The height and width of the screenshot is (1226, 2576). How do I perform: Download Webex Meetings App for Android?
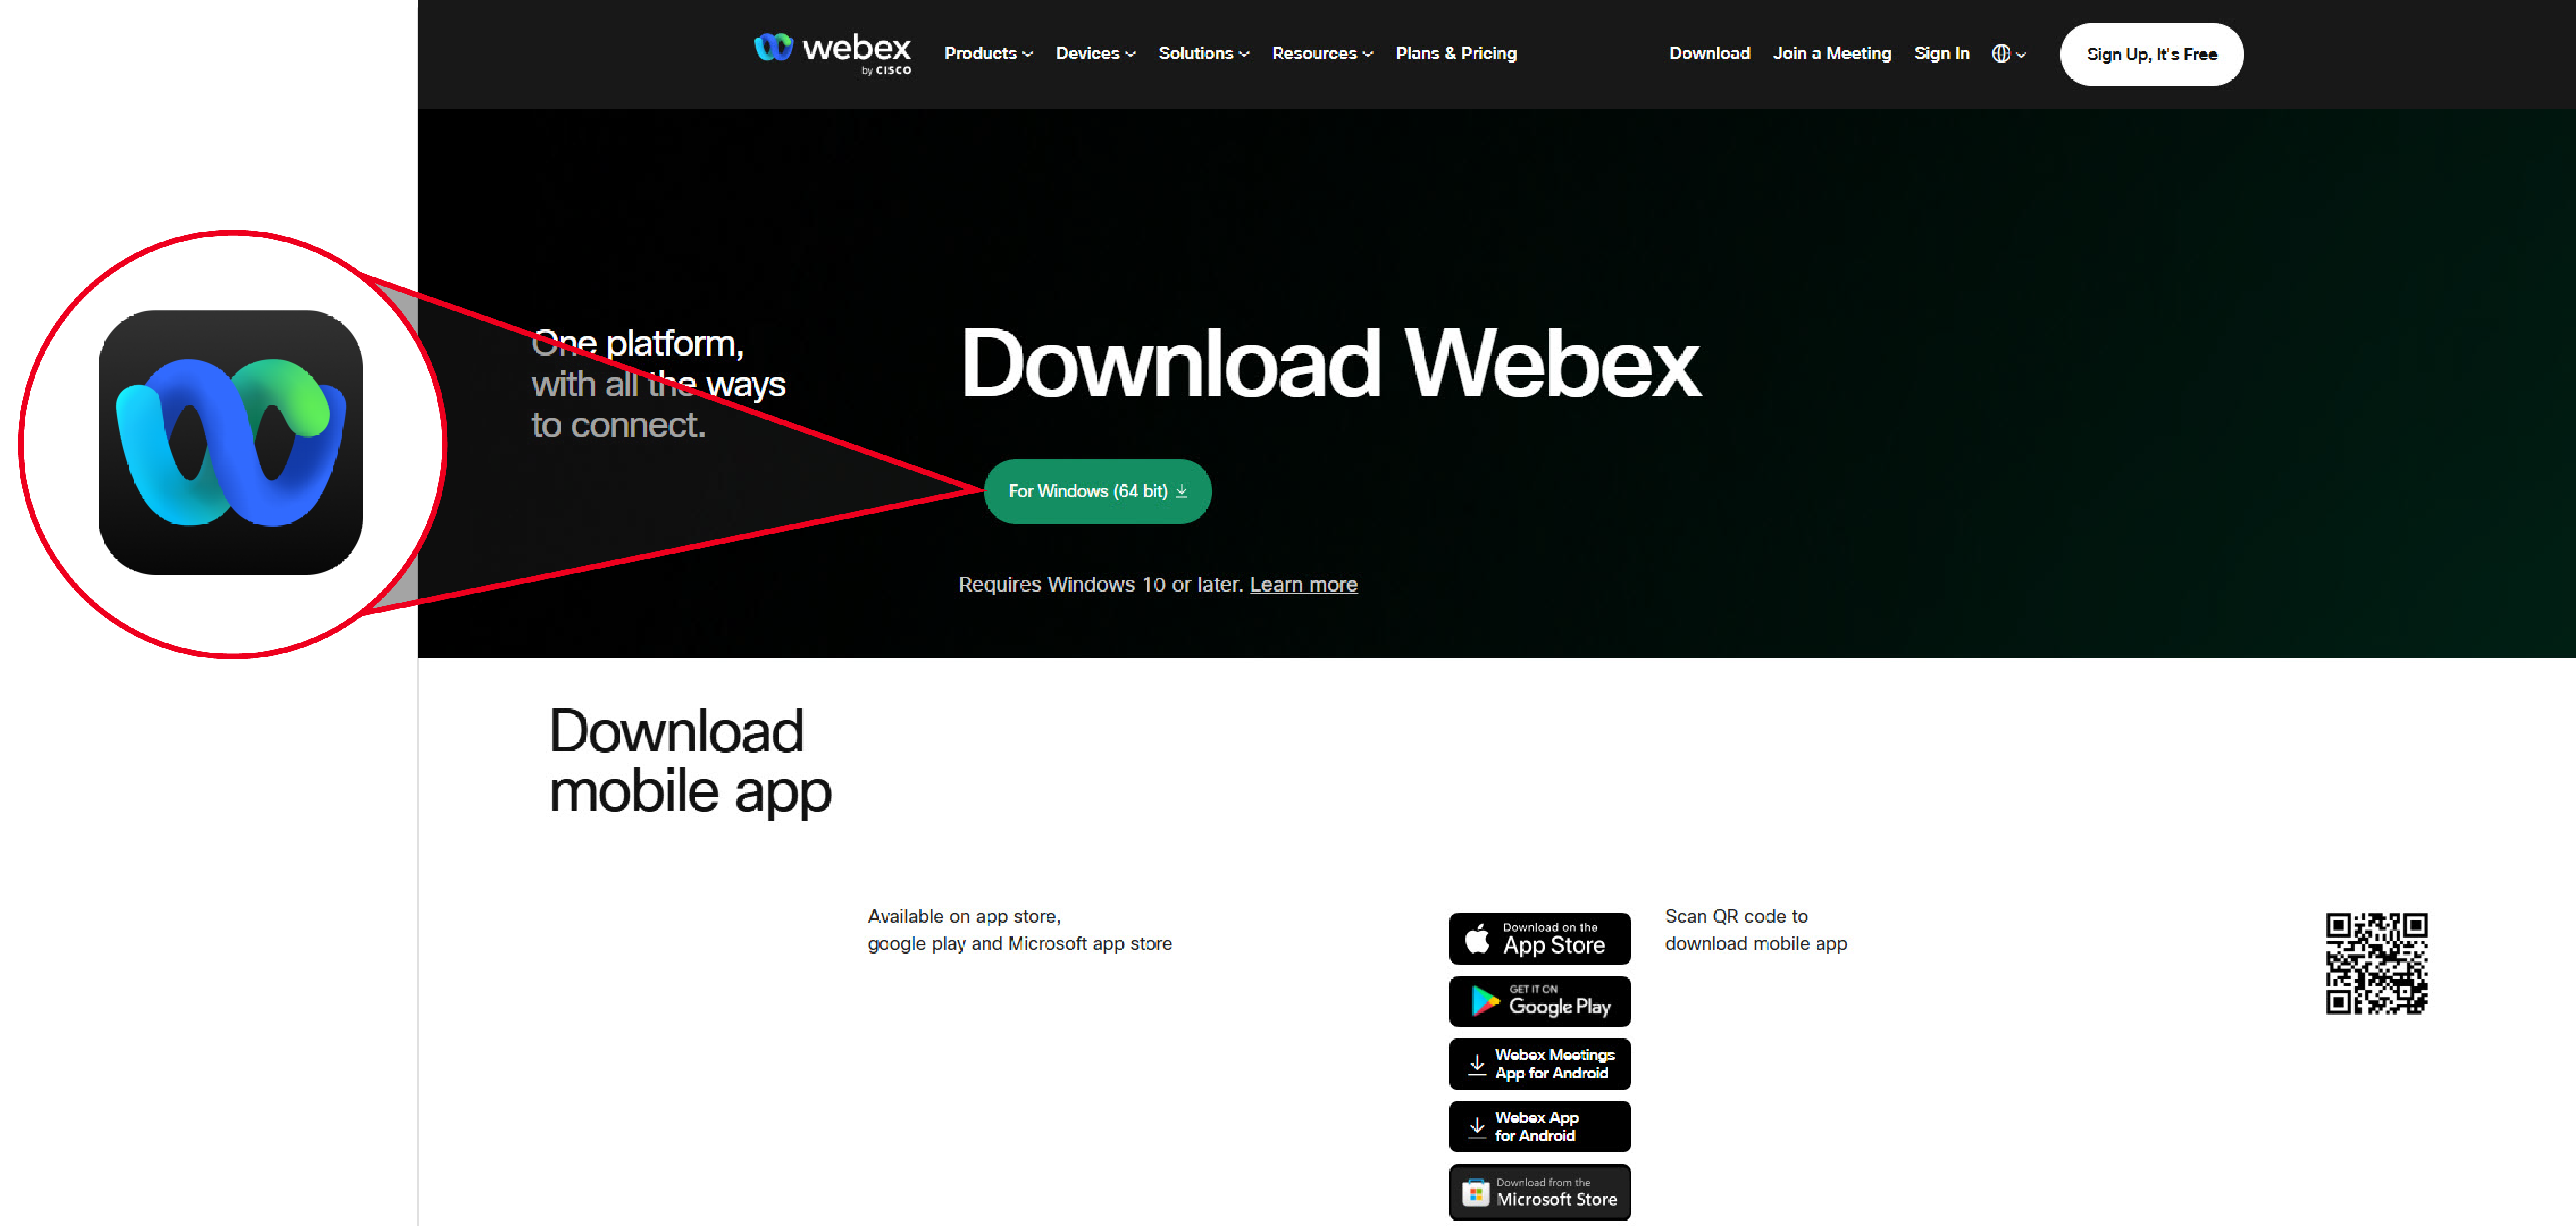tap(1539, 1064)
